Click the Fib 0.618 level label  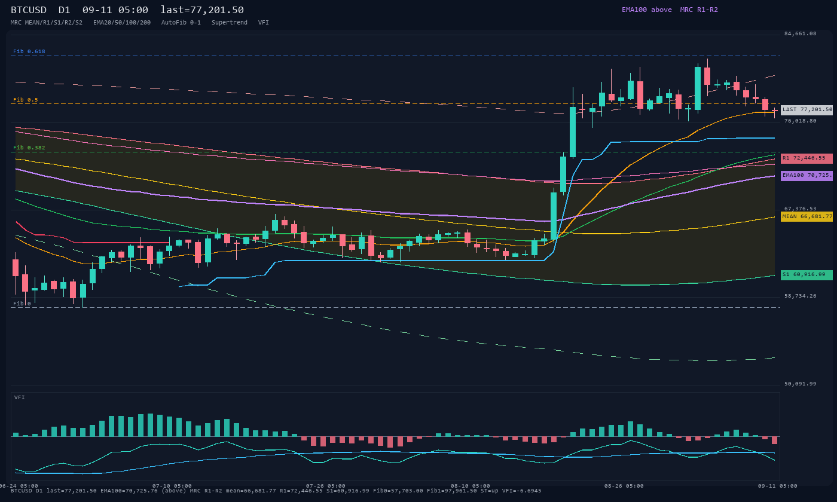29,51
